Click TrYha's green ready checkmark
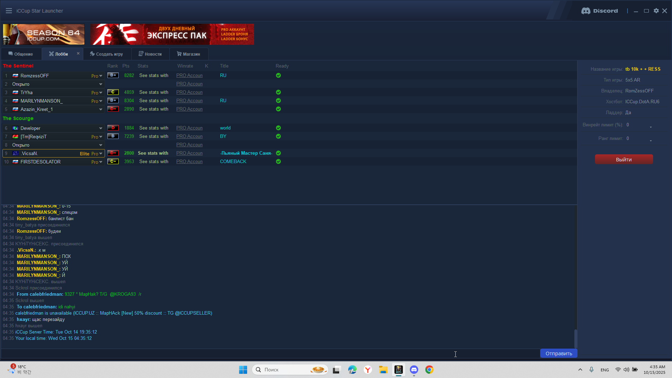The height and width of the screenshot is (378, 672). pyautogui.click(x=278, y=92)
